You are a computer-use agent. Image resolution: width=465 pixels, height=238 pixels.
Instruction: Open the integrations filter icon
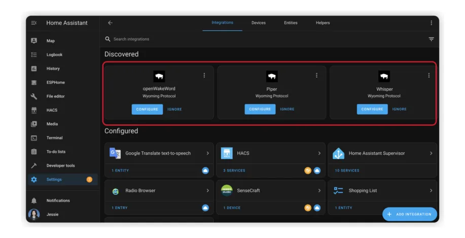tap(431, 39)
